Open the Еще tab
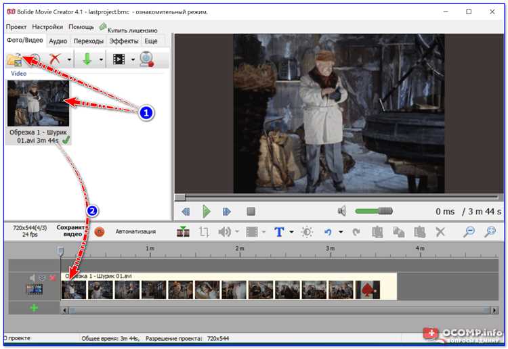Viewport: 508px width, 349px height. click(151, 41)
